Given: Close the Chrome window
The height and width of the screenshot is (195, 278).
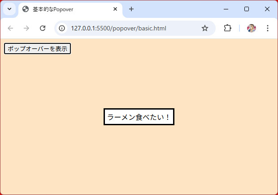Looking at the screenshot, I should click(x=267, y=9).
